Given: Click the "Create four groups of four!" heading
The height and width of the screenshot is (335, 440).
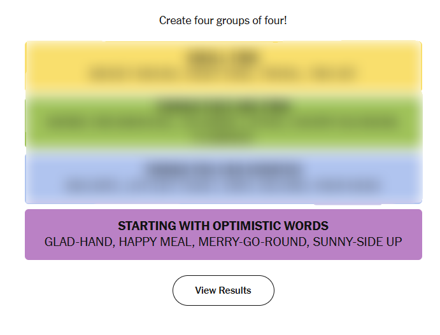Looking at the screenshot, I should coord(223,20).
